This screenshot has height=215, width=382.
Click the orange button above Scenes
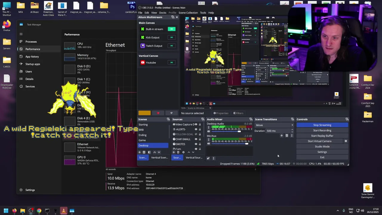click(144, 113)
